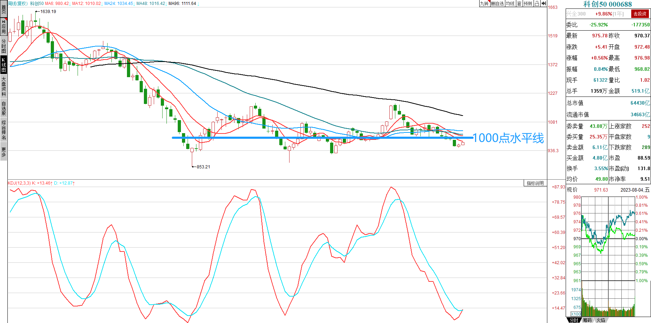This screenshot has height=323, width=651.
Task: Open the 九转 indicator tool
Action: [x=484, y=4]
